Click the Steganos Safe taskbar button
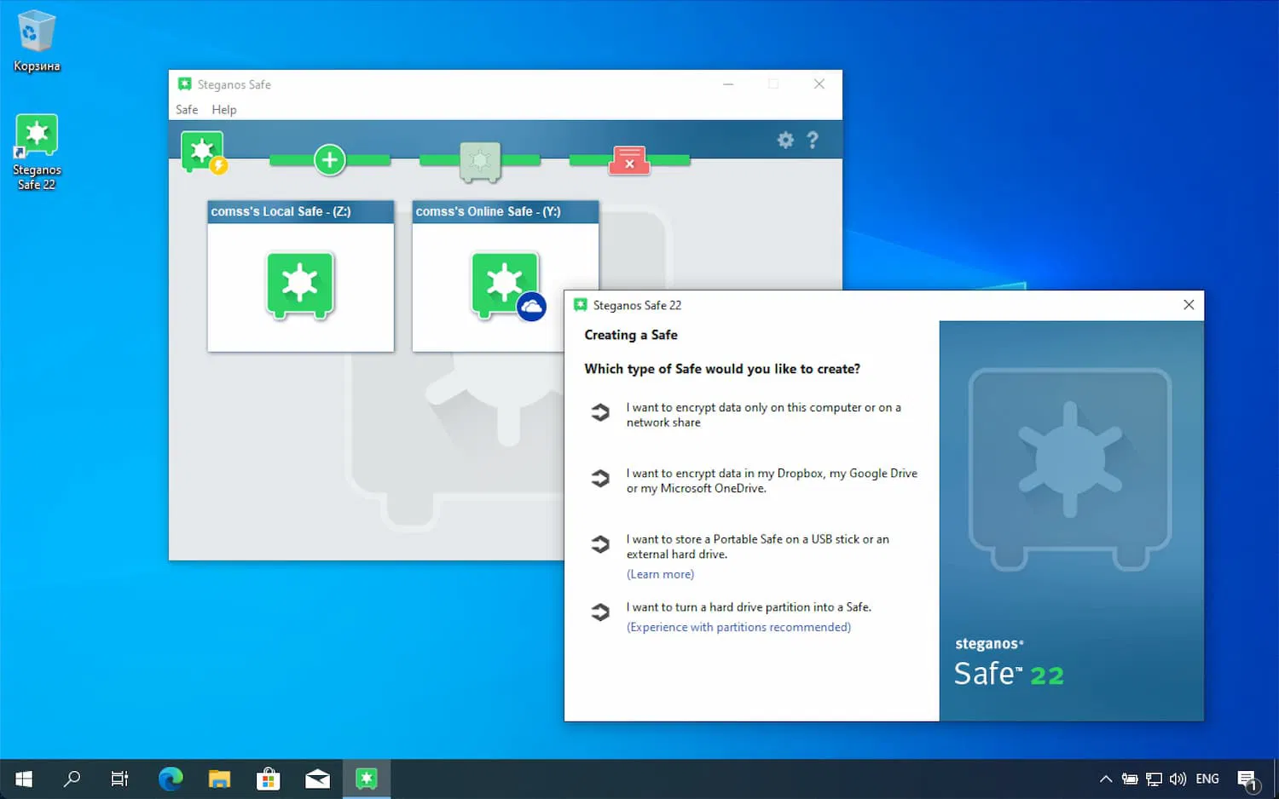 click(367, 779)
